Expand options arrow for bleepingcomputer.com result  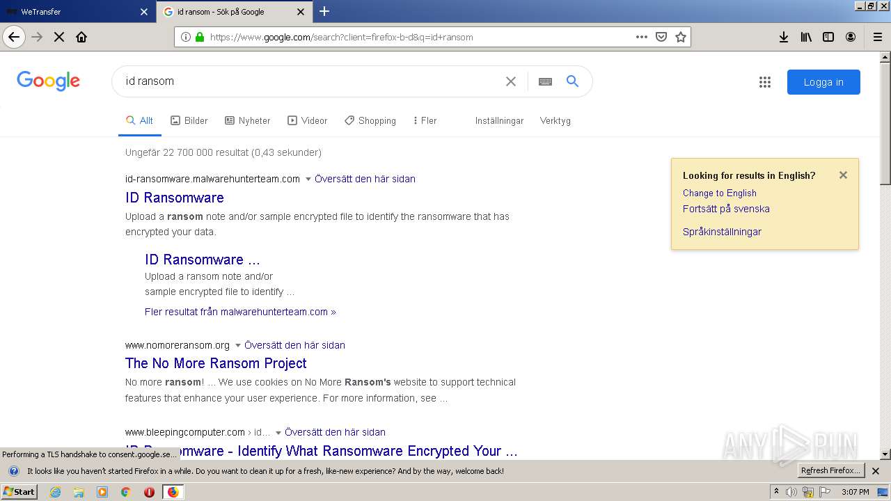click(278, 433)
